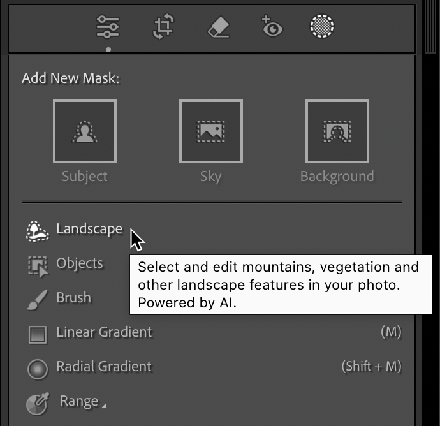Open the Red Eye correction tool
Image resolution: width=440 pixels, height=426 pixels.
(272, 26)
